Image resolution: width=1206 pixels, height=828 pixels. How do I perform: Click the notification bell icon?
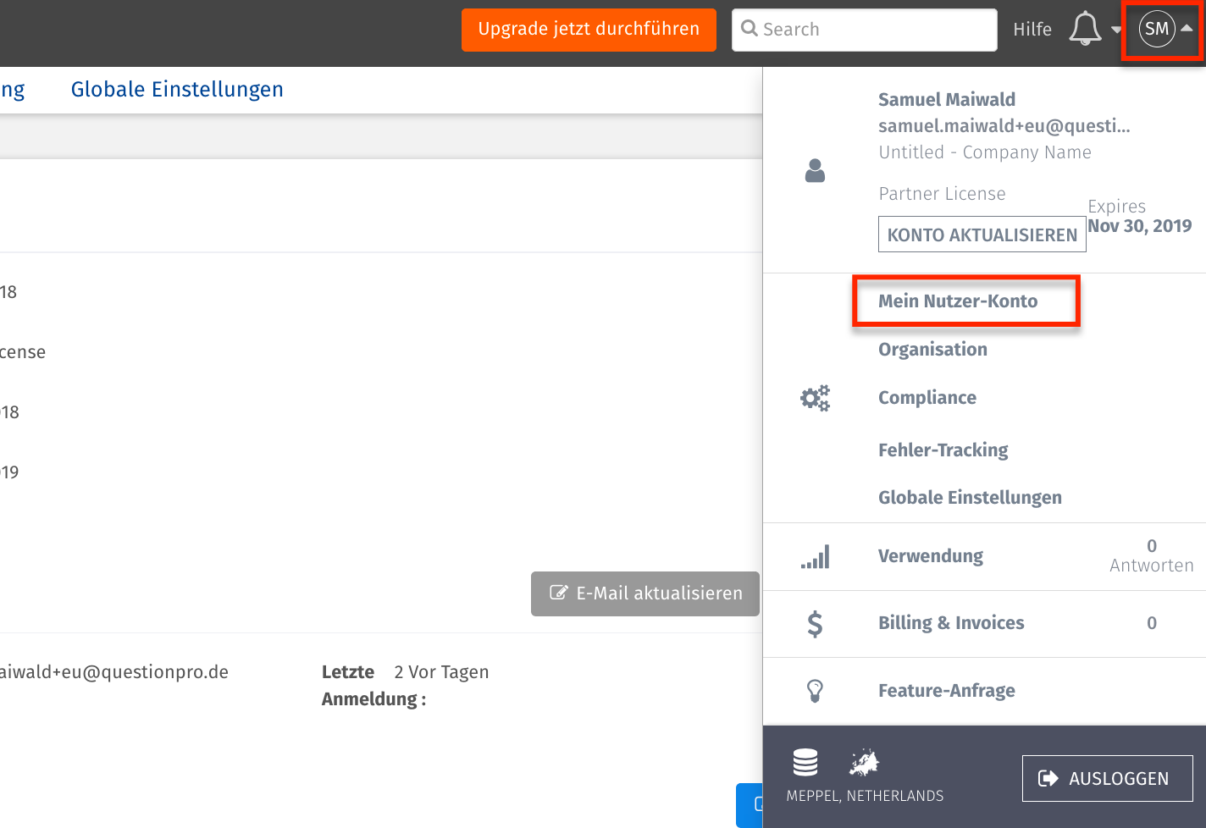tap(1085, 29)
